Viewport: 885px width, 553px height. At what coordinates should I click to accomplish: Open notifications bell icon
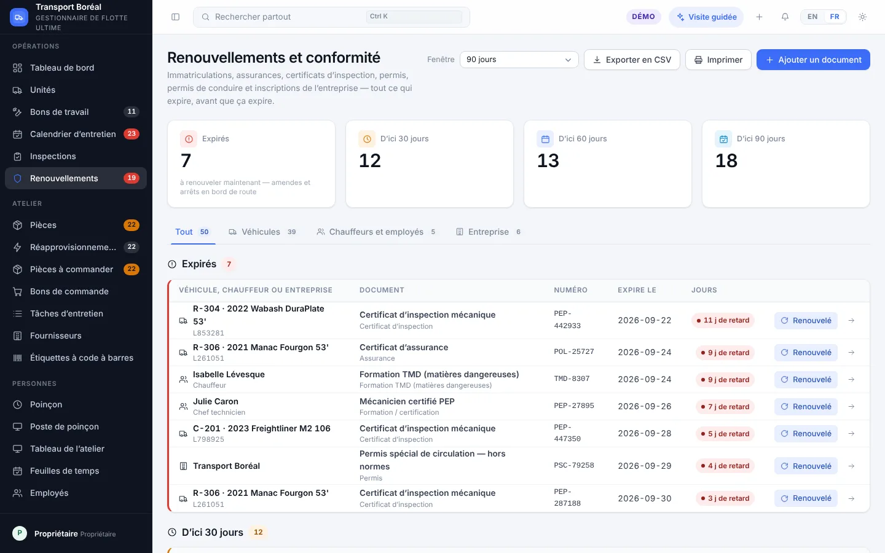[785, 17]
